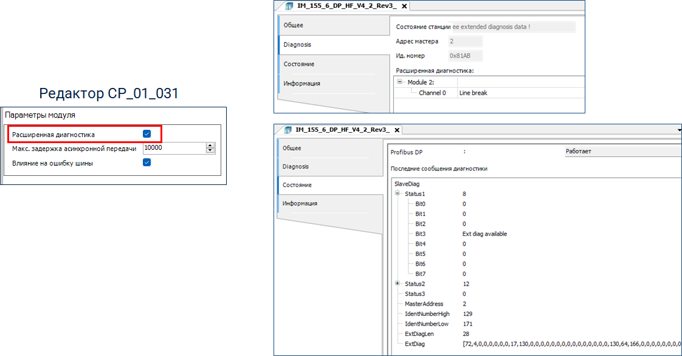Switch to Состояние tab in upper window

298,64
